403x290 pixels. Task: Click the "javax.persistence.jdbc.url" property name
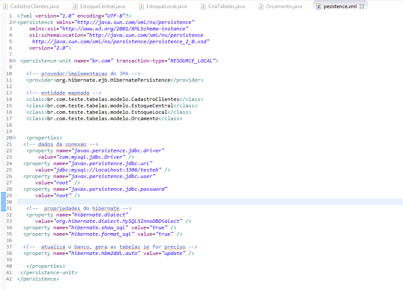[111, 163]
